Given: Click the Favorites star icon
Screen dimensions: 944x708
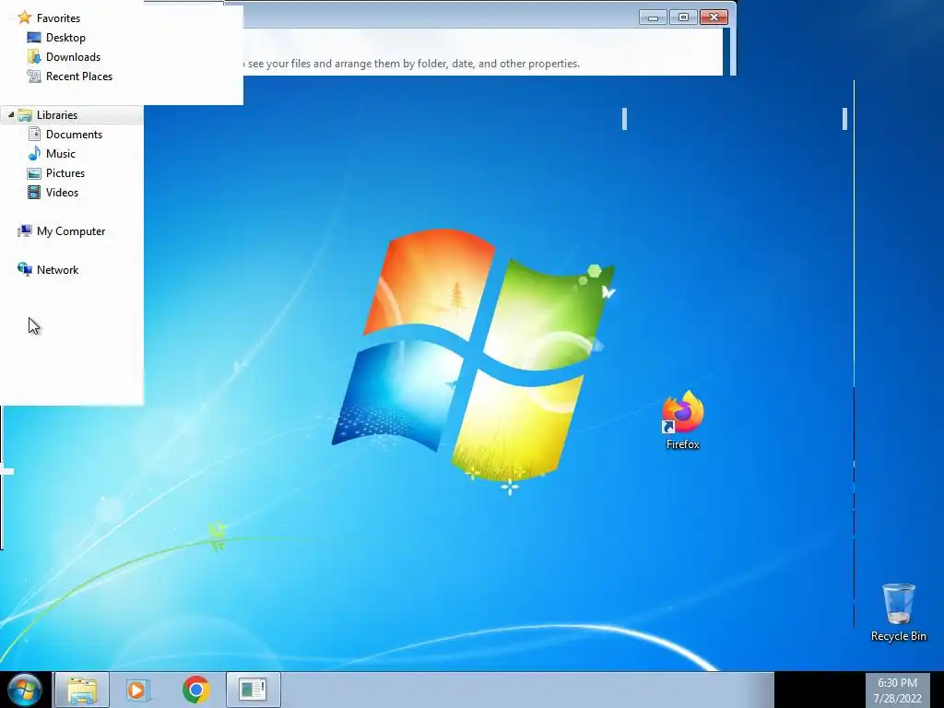Looking at the screenshot, I should 24,18.
